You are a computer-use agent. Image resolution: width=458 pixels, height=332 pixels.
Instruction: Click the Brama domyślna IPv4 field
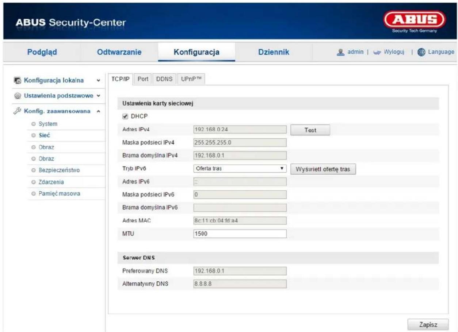click(x=240, y=156)
